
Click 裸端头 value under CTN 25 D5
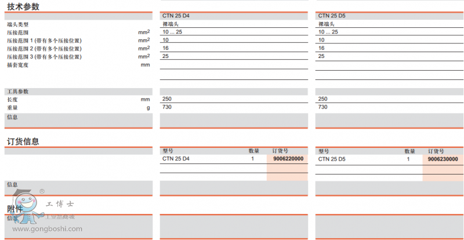[x=326, y=24]
